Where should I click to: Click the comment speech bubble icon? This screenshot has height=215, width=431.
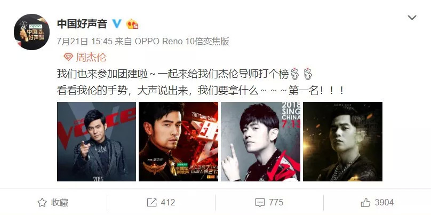click(x=260, y=203)
